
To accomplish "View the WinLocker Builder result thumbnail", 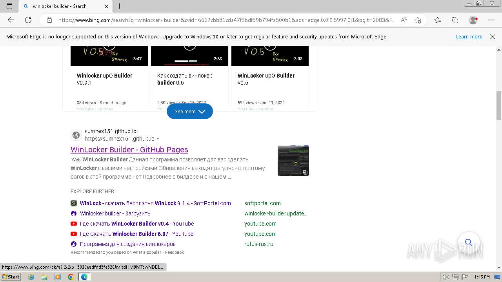I will (x=293, y=161).
